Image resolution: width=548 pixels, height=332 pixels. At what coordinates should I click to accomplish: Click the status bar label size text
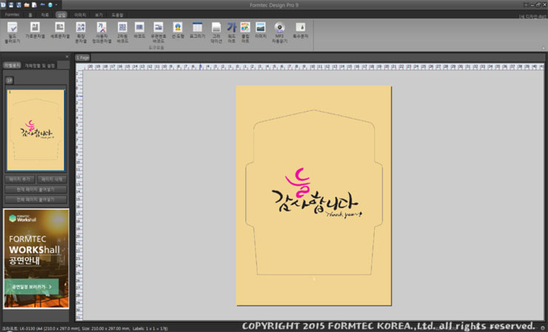[x=84, y=329]
